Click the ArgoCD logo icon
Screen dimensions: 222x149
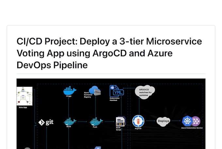pos(138,121)
